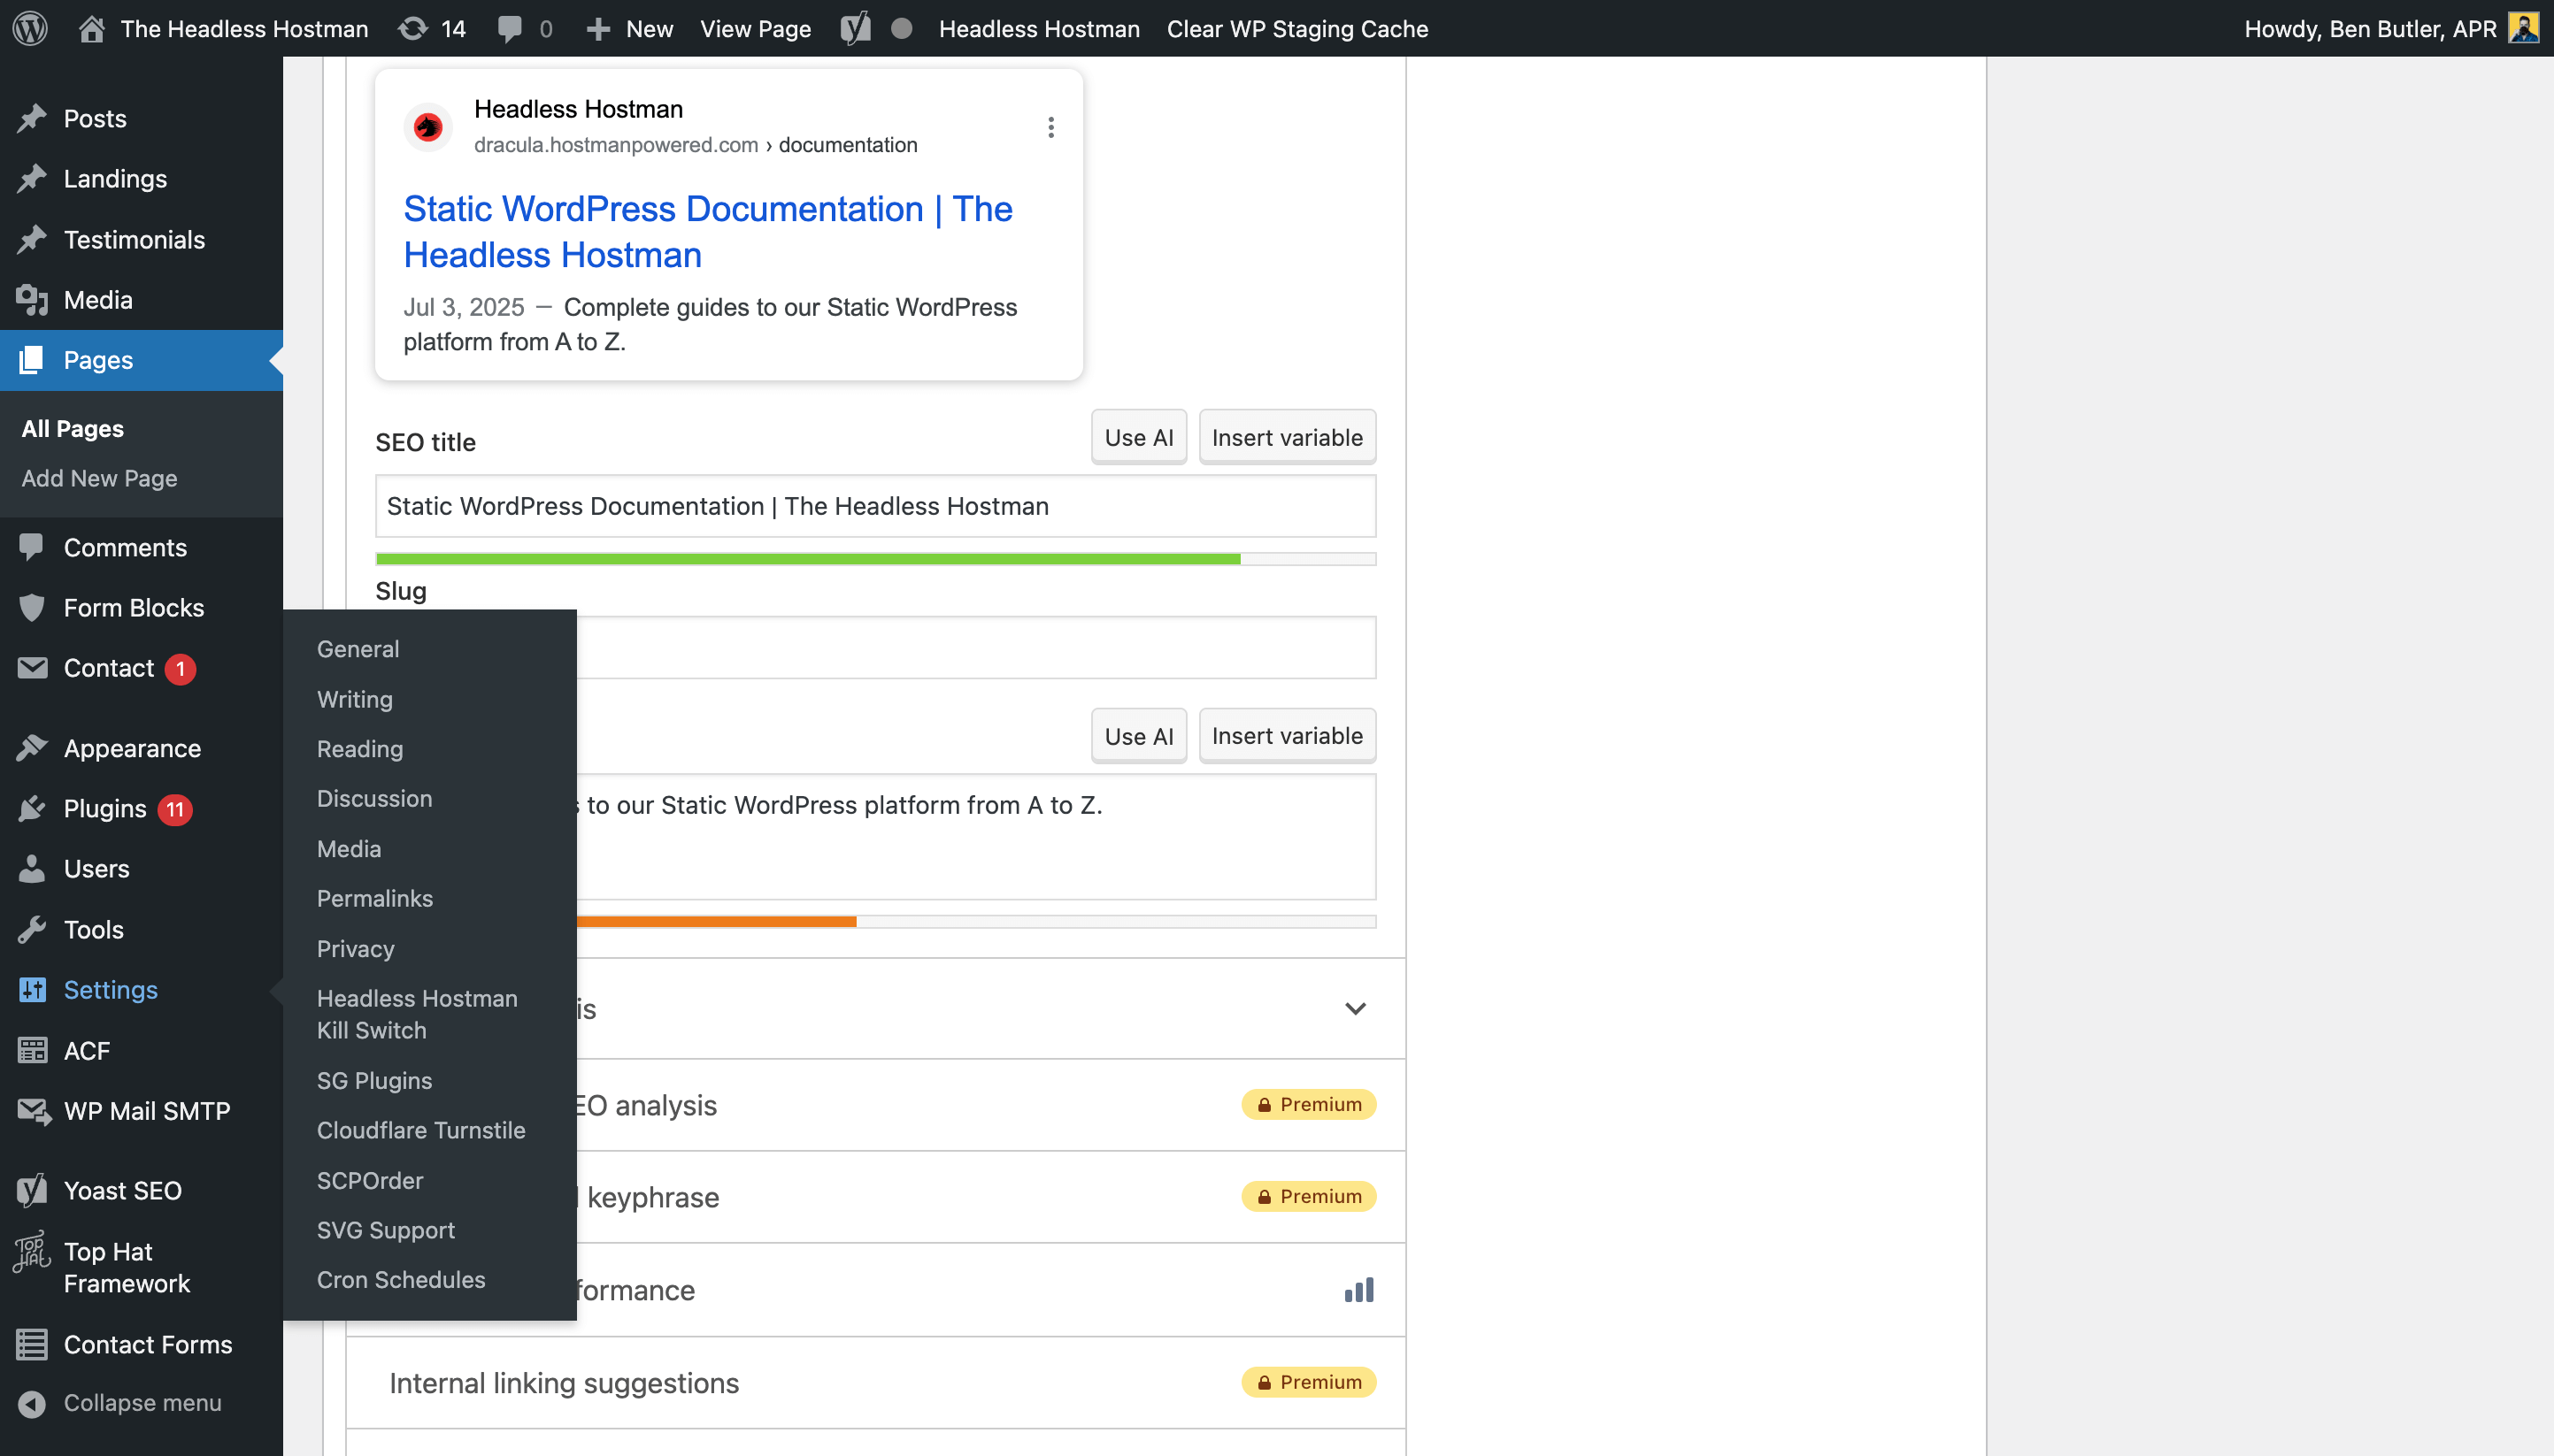Image resolution: width=2554 pixels, height=1456 pixels.
Task: Click the updates icon showing 14
Action: 413,28
